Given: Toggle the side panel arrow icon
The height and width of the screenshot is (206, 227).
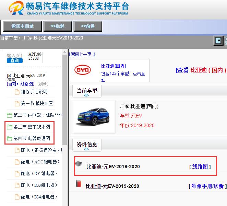Looking at the screenshot, I should tap(218, 41).
